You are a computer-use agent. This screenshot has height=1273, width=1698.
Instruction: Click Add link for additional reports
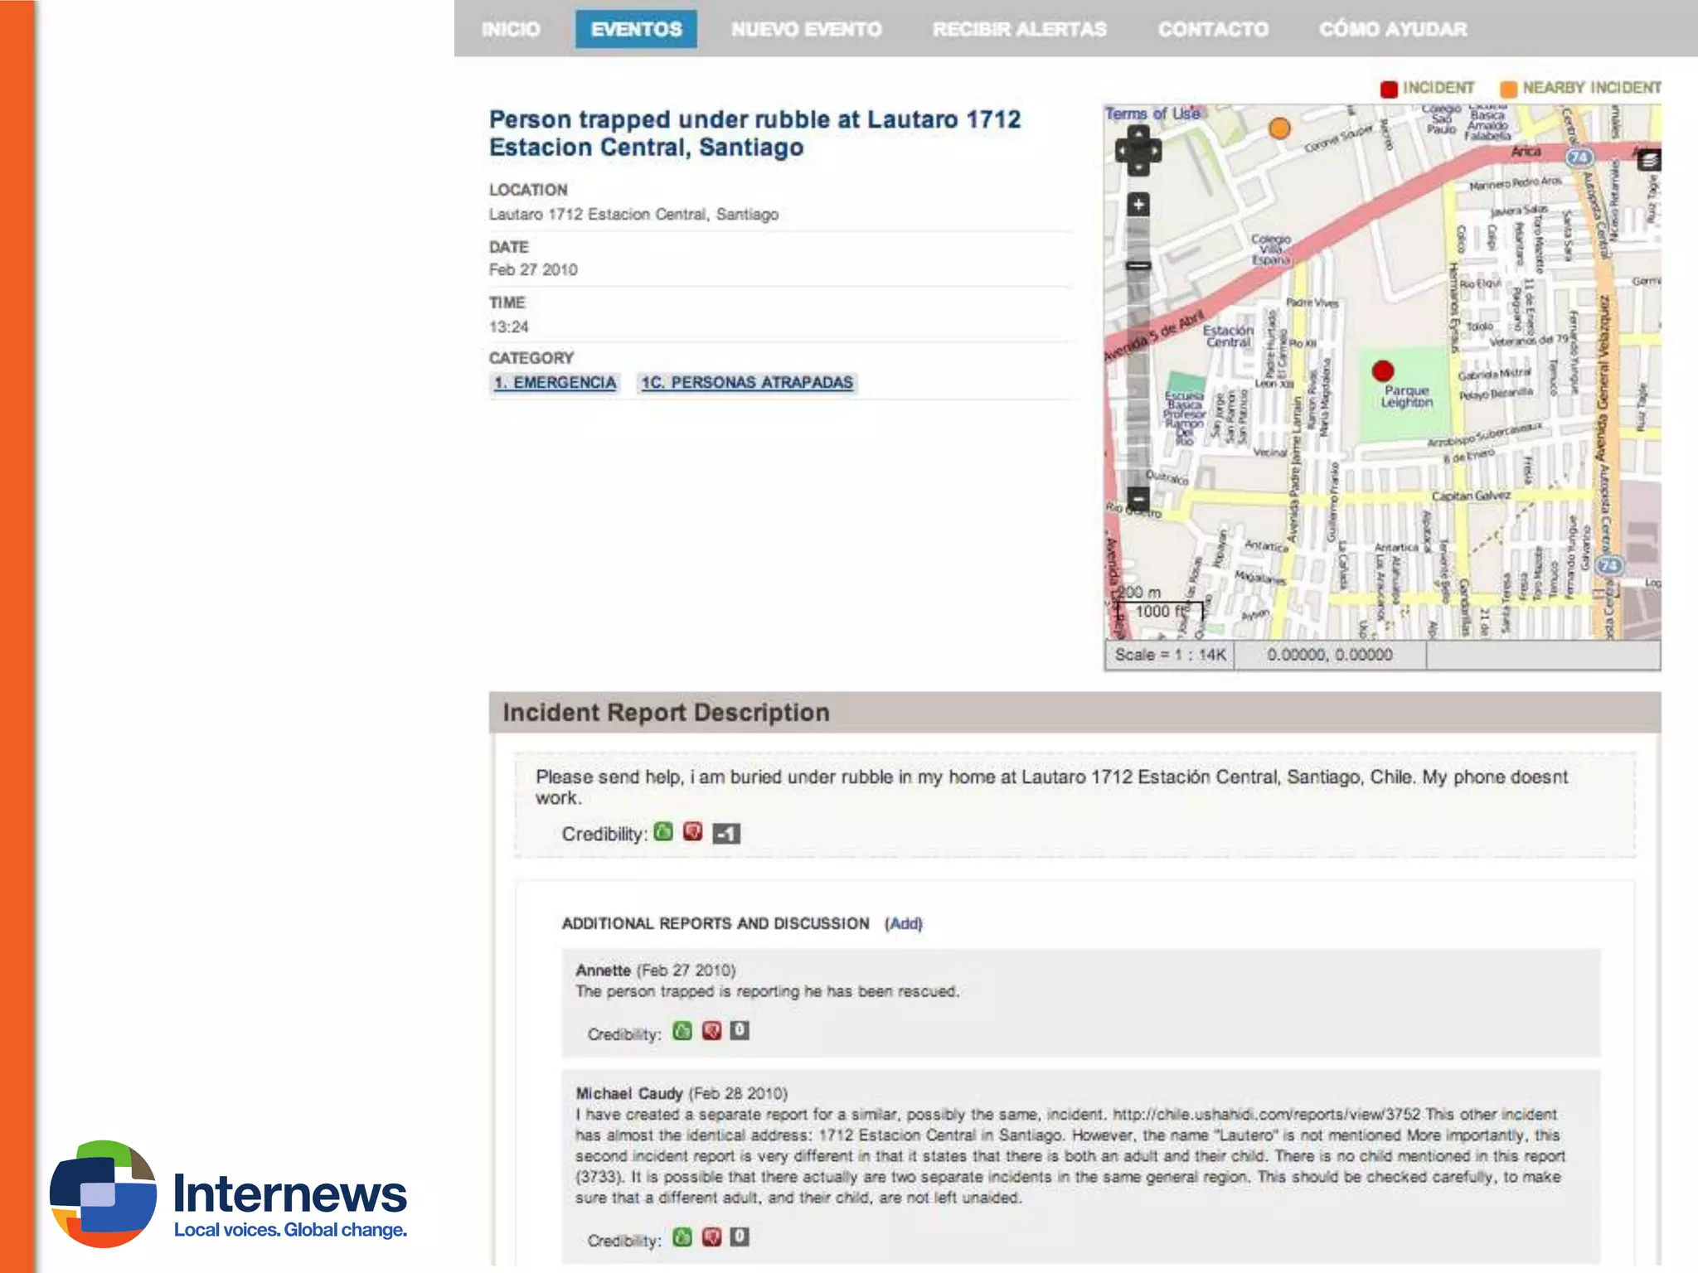coord(903,923)
